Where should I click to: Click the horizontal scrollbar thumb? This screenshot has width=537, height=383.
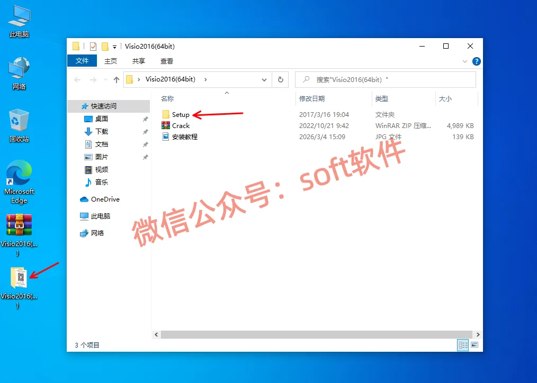point(317,334)
